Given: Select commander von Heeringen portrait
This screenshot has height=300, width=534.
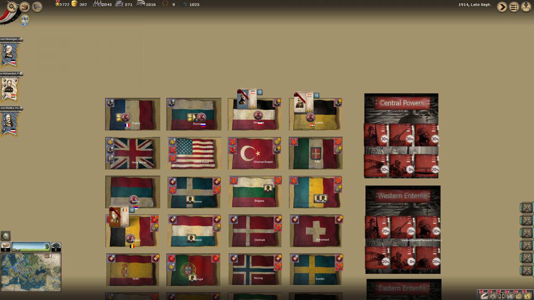Looking at the screenshot, I should click(x=10, y=53).
